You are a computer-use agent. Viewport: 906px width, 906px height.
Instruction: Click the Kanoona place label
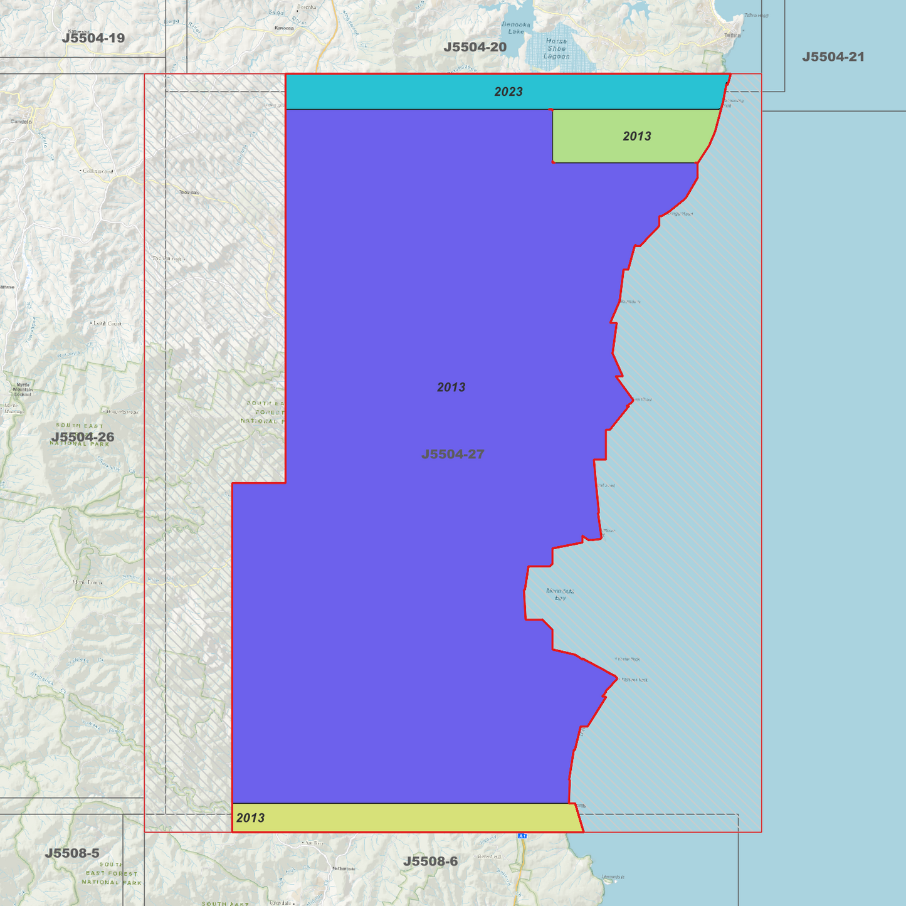284,28
